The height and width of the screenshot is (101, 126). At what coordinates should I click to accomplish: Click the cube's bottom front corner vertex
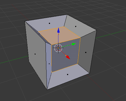click(x=47, y=89)
